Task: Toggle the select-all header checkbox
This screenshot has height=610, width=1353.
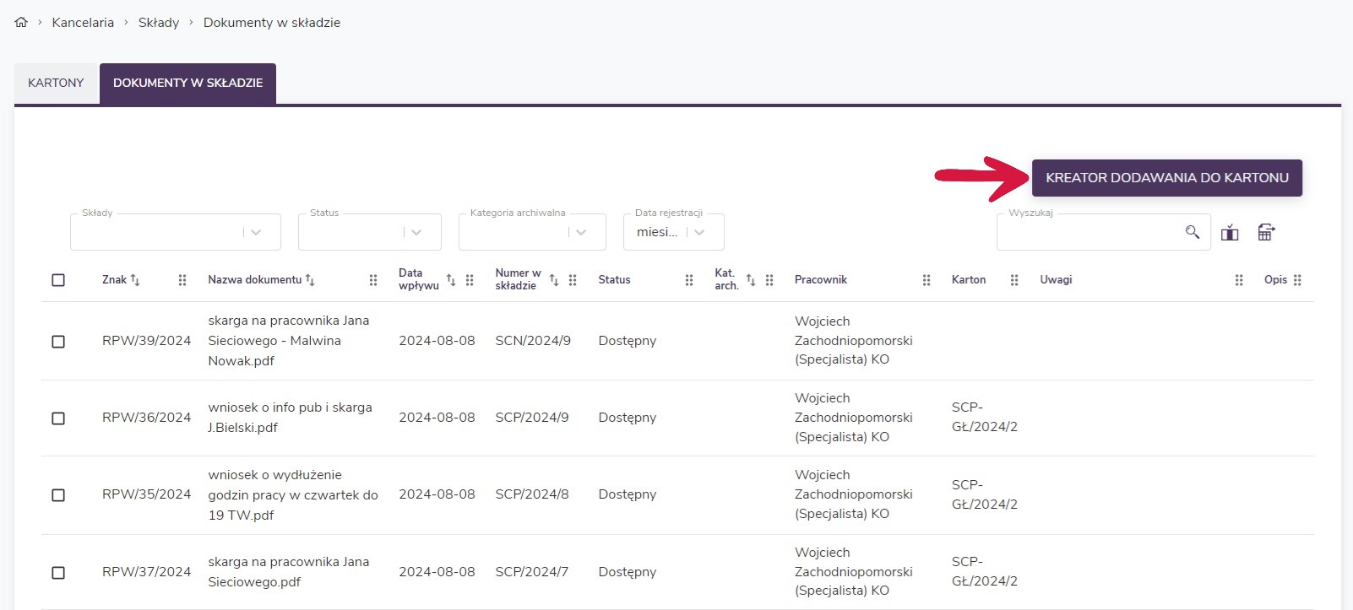Action: pyautogui.click(x=58, y=280)
